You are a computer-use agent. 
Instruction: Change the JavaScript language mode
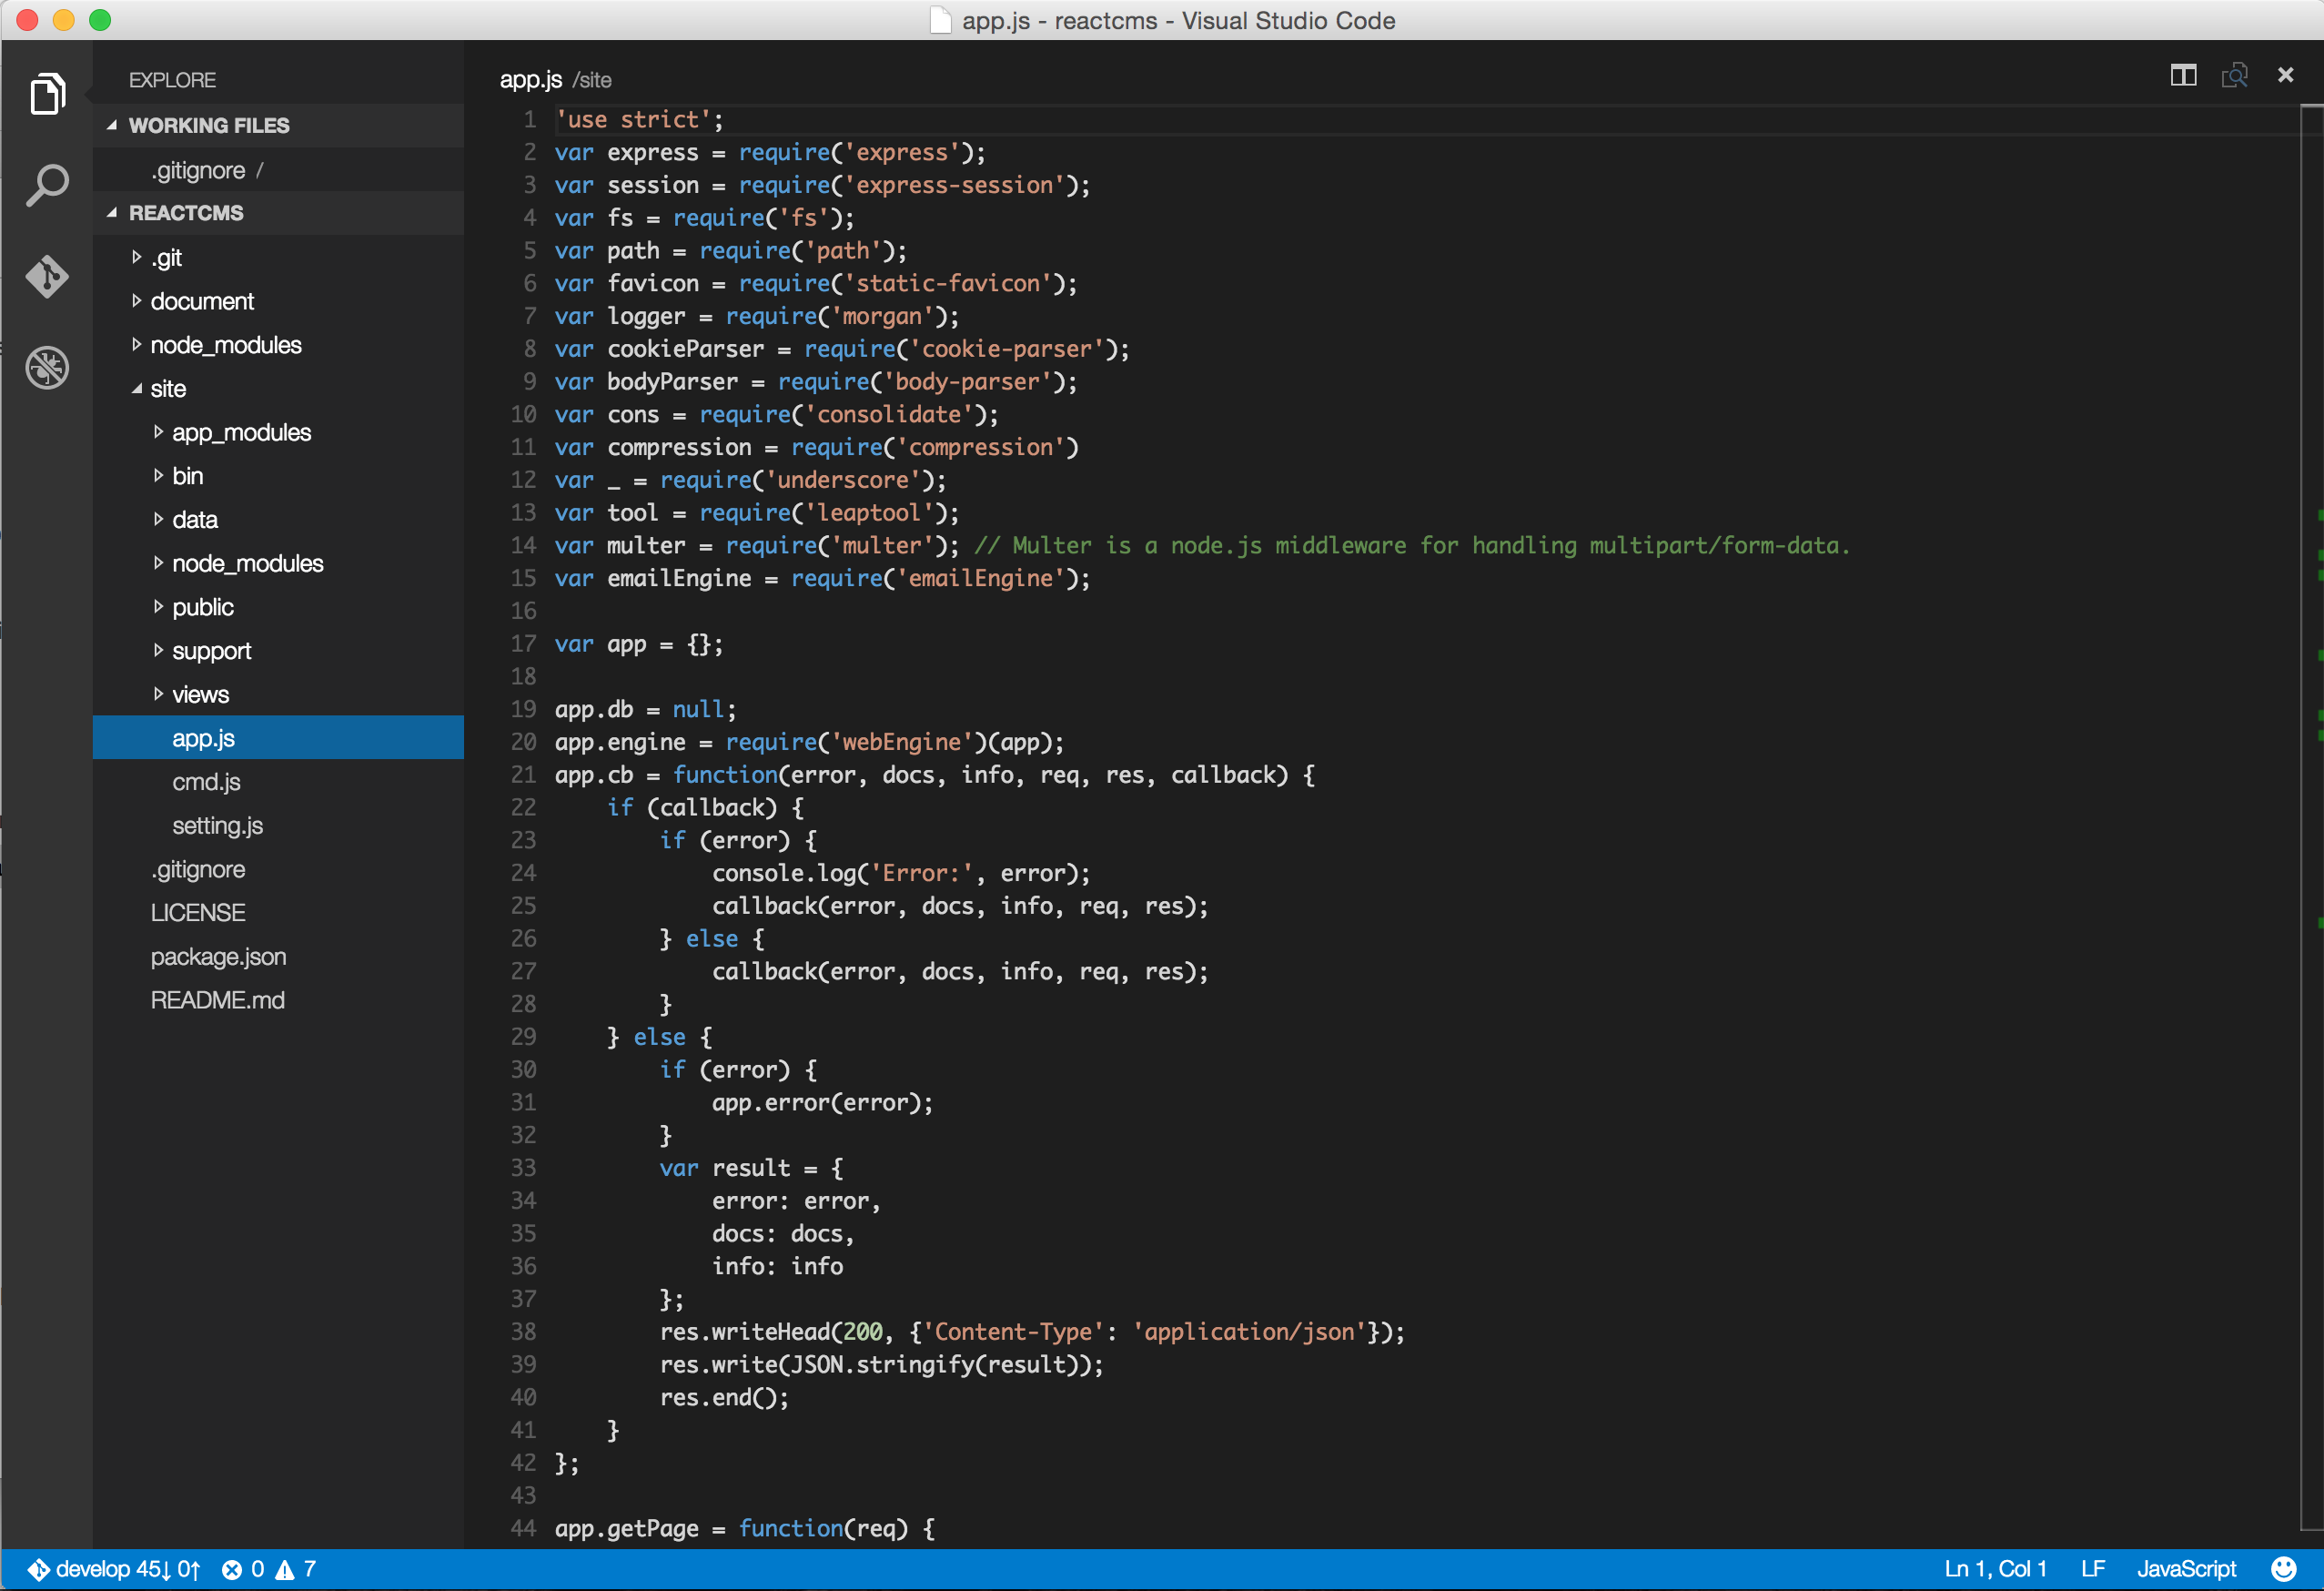tap(2186, 1569)
